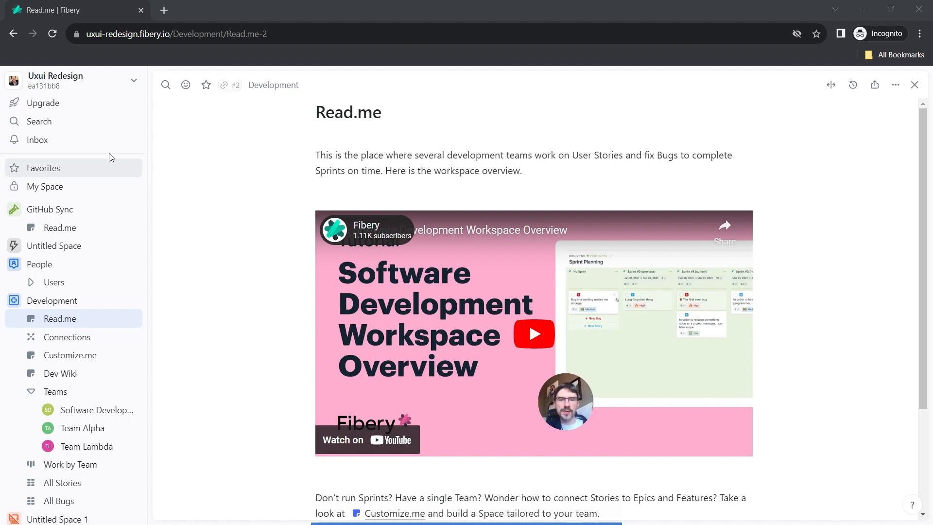
Task: Select All Stories item in sidebar
Action: tap(62, 483)
